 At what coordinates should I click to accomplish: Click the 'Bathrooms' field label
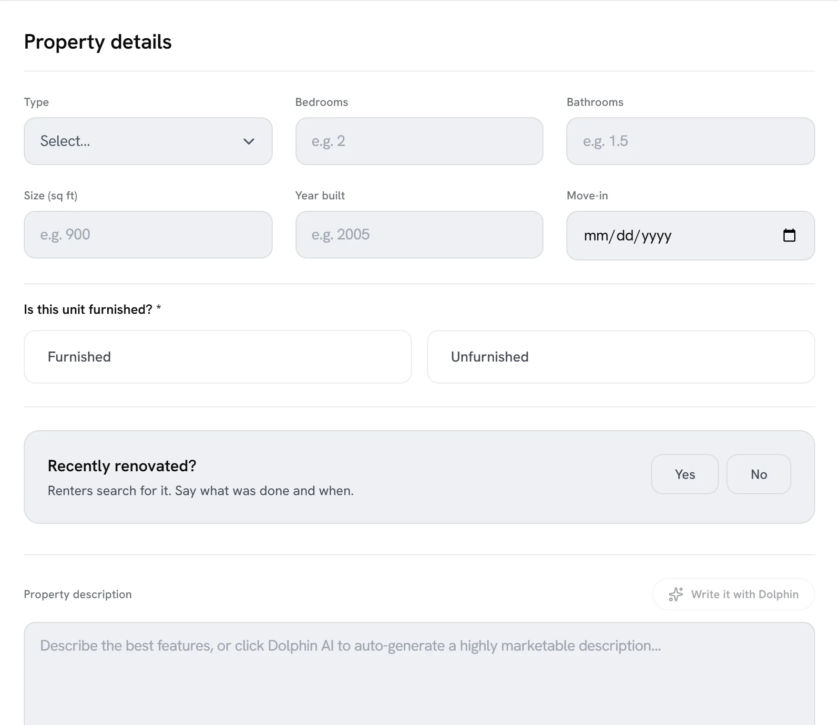click(x=595, y=102)
